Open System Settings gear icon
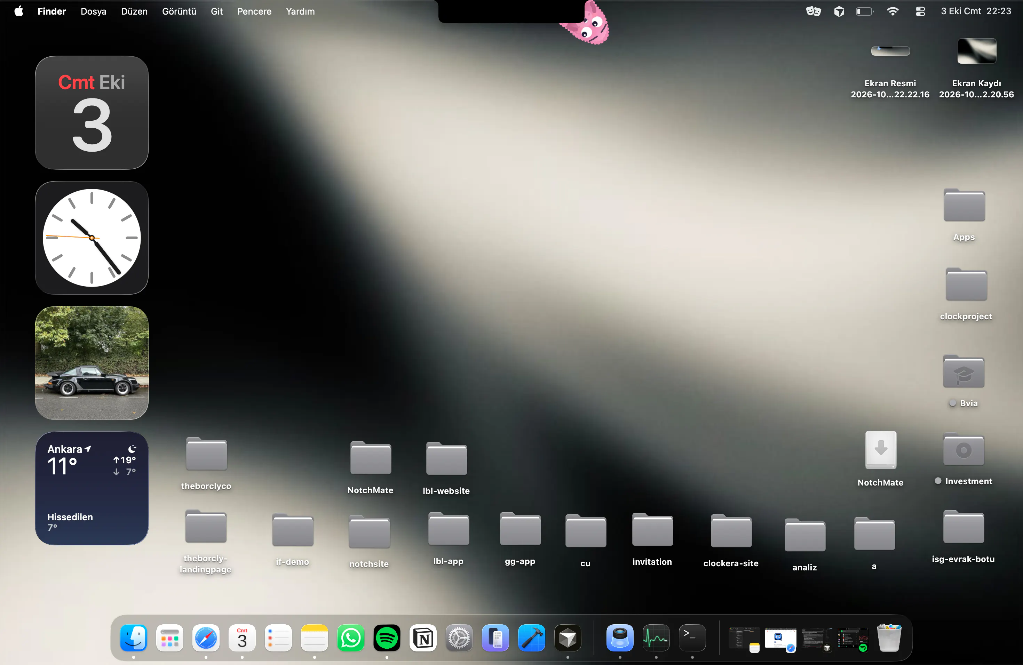Viewport: 1023px width, 665px height. [x=459, y=638]
